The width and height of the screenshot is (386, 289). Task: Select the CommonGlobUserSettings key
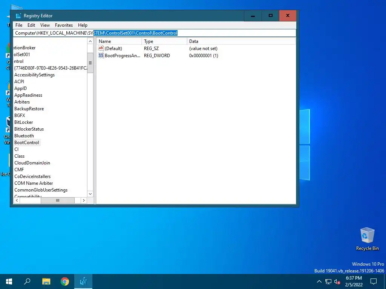click(41, 190)
